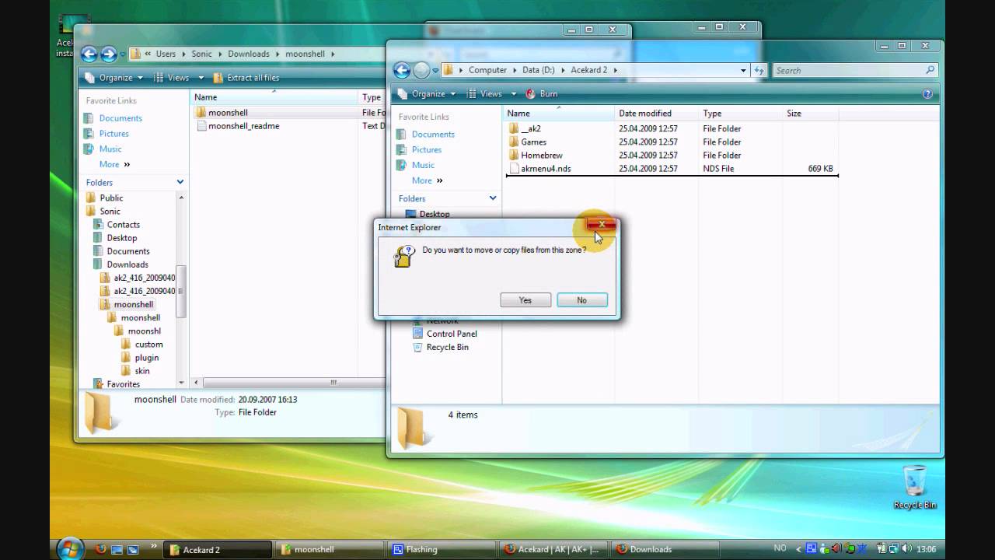Click Downloads in the moonshell breadcrumb
The image size is (995, 560).
pyautogui.click(x=248, y=54)
